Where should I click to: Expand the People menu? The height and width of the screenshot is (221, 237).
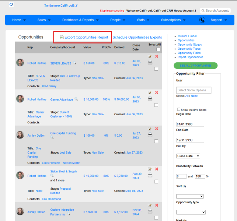(x=118, y=20)
